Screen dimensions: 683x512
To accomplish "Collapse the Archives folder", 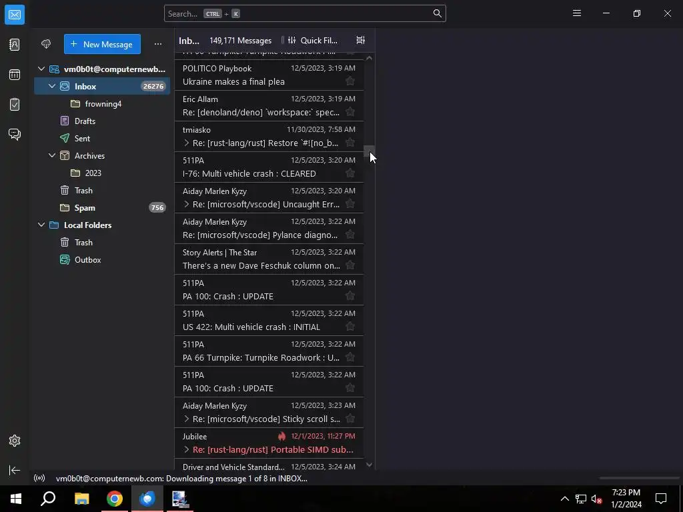I will click(52, 155).
